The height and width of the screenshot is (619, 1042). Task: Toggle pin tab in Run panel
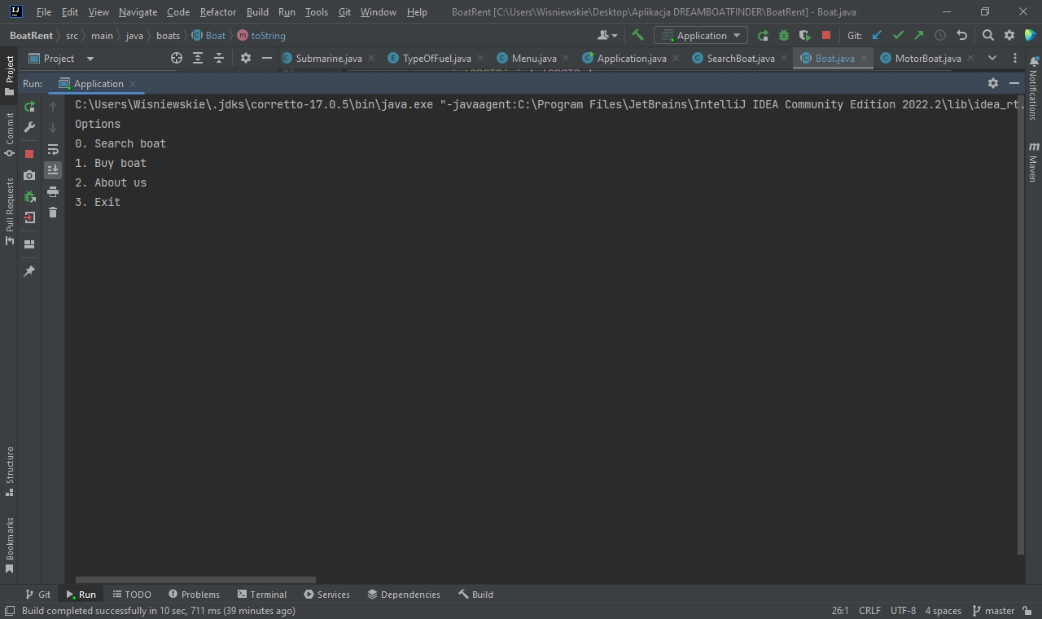coord(29,271)
